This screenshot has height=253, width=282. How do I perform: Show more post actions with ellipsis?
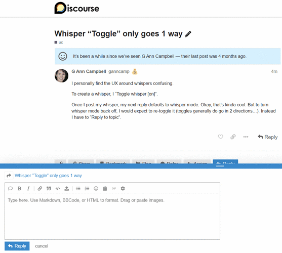pyautogui.click(x=246, y=137)
